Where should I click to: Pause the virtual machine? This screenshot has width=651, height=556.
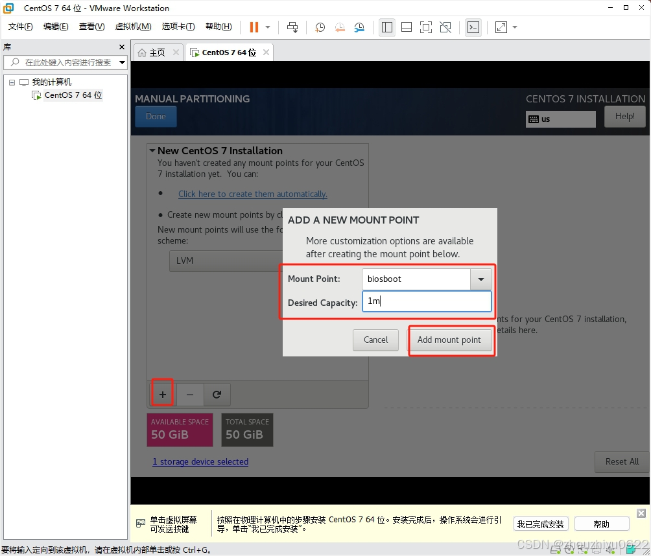pos(254,27)
